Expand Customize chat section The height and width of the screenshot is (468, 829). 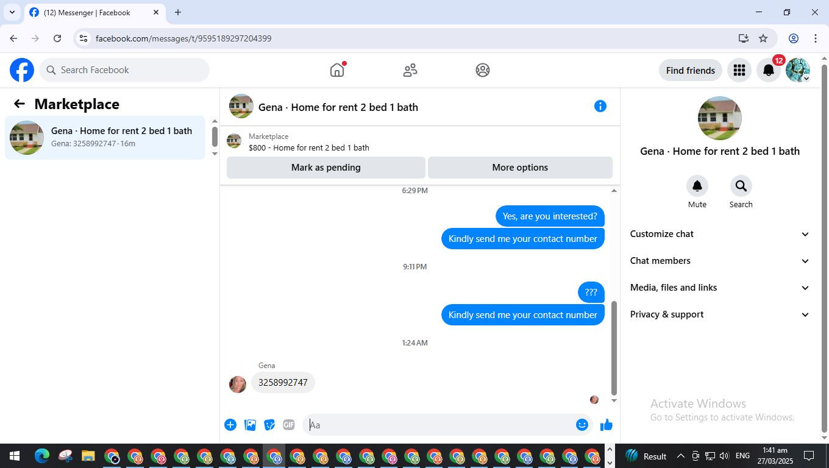pos(720,234)
